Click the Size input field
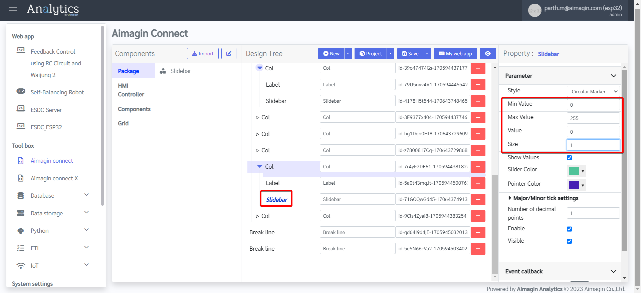The width and height of the screenshot is (641, 293). (593, 145)
